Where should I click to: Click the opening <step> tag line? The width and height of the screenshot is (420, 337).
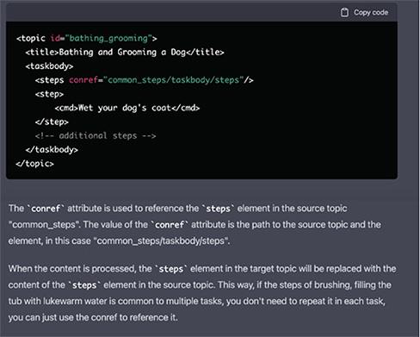tap(49, 94)
